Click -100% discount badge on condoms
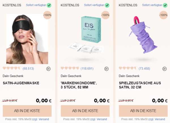The height and width of the screenshot is (123, 170). [105, 15]
